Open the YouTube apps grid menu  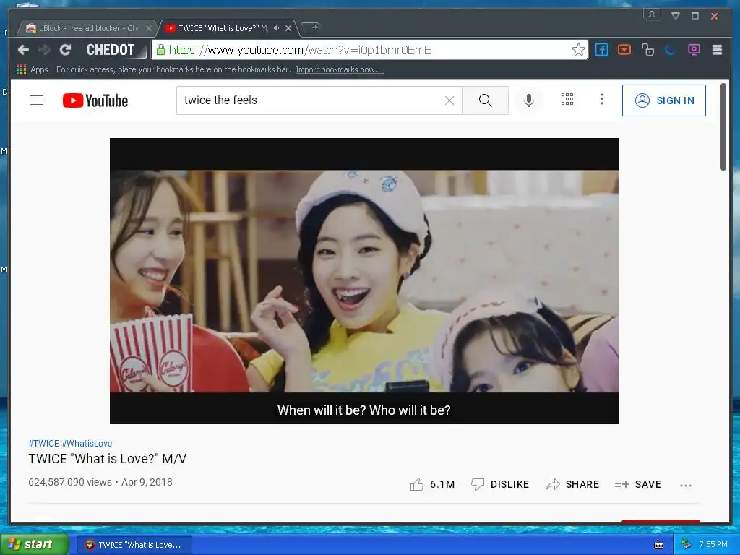click(567, 99)
